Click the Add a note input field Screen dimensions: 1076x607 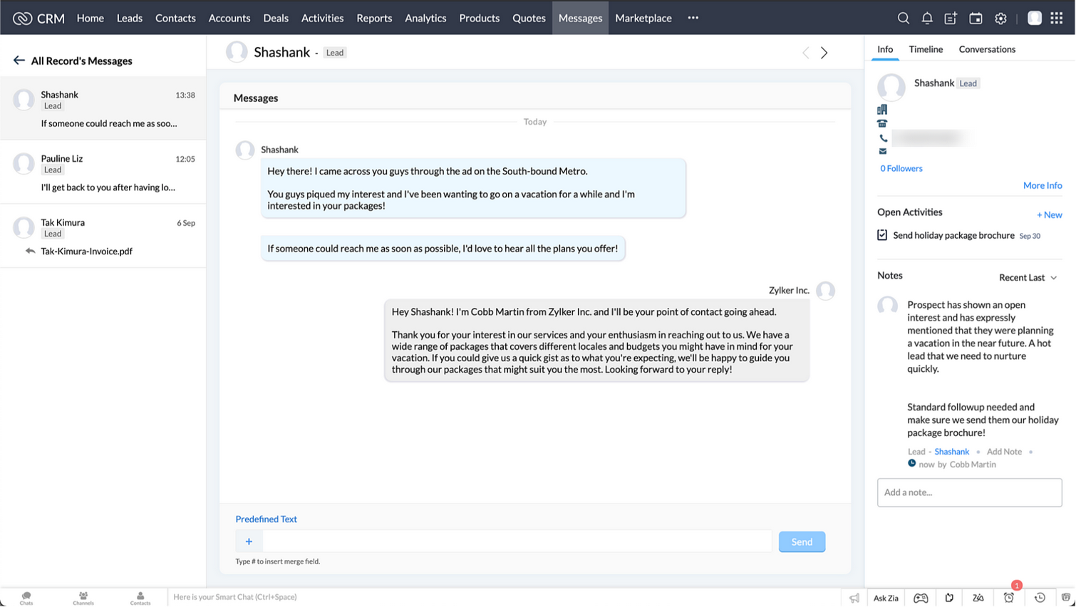tap(969, 492)
